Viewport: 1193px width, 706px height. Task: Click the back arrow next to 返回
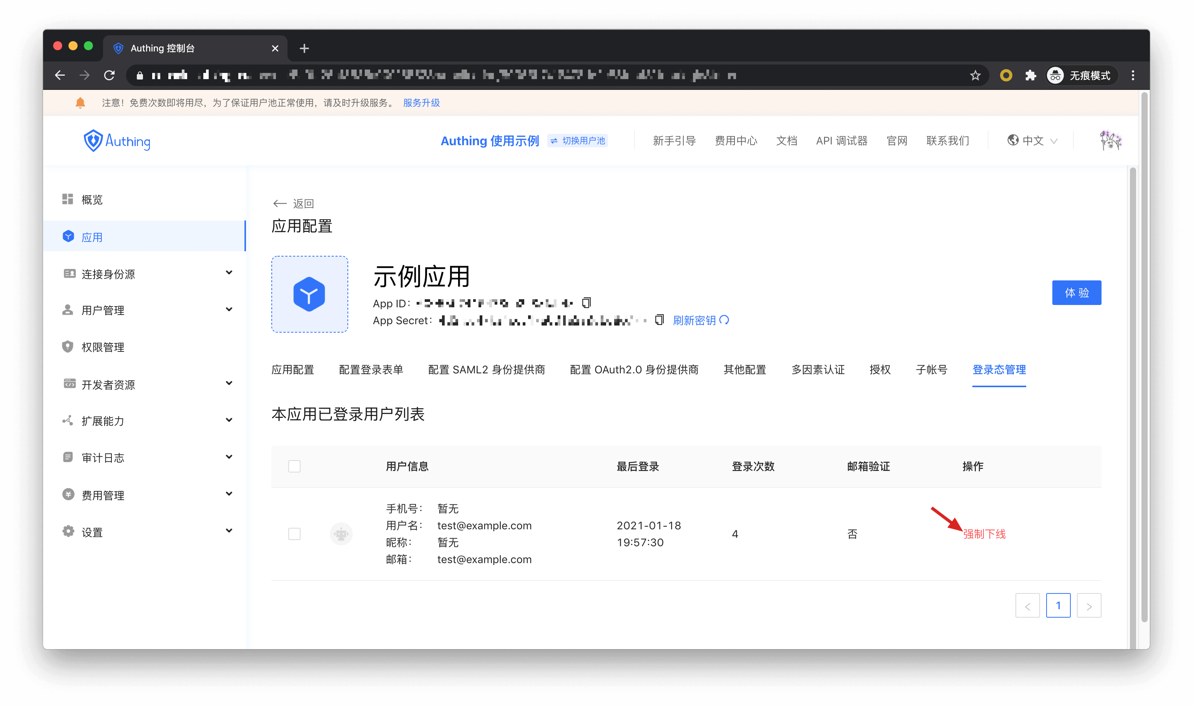[279, 204]
